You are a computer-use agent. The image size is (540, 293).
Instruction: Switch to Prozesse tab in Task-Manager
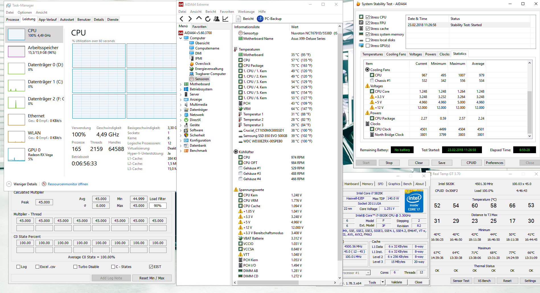13,20
